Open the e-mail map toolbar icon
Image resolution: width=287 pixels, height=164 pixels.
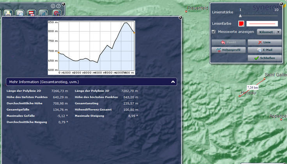(x=20, y=13)
